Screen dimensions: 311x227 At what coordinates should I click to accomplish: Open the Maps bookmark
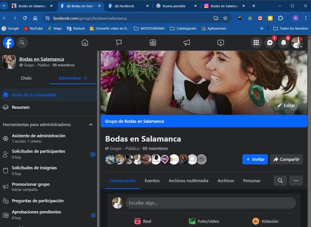tap(55, 28)
